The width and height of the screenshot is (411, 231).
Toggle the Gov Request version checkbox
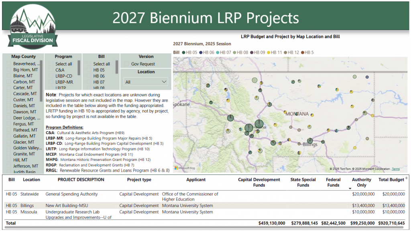127,64
